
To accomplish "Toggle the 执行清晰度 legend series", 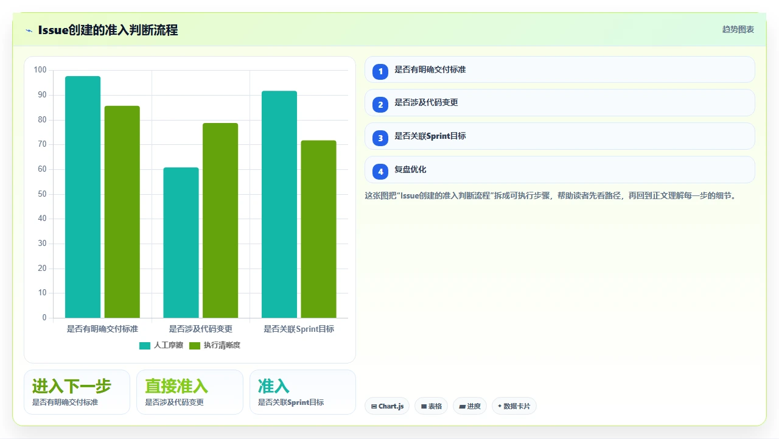I will click(215, 345).
